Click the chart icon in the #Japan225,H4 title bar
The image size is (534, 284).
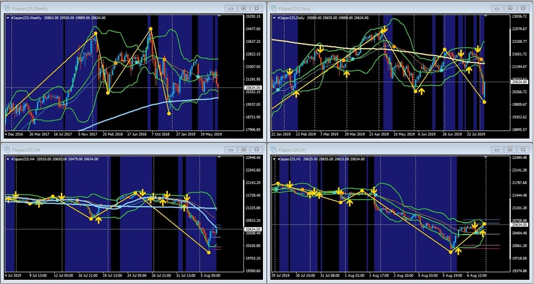pyautogui.click(x=8, y=149)
